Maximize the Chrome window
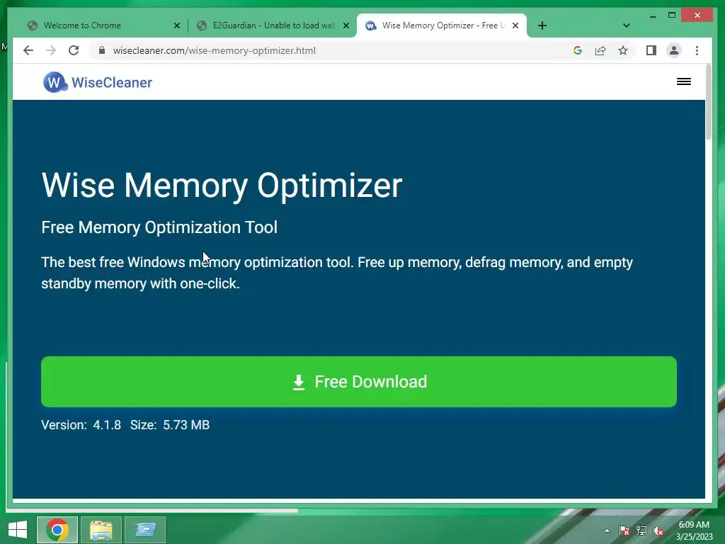 click(672, 16)
